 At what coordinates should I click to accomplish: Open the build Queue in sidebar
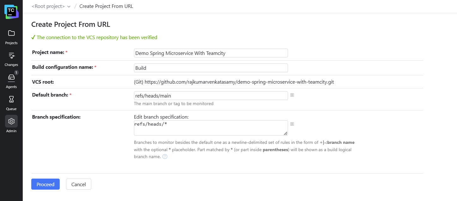pos(11,103)
